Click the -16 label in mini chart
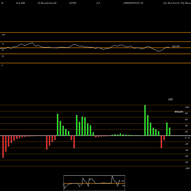 123,186
